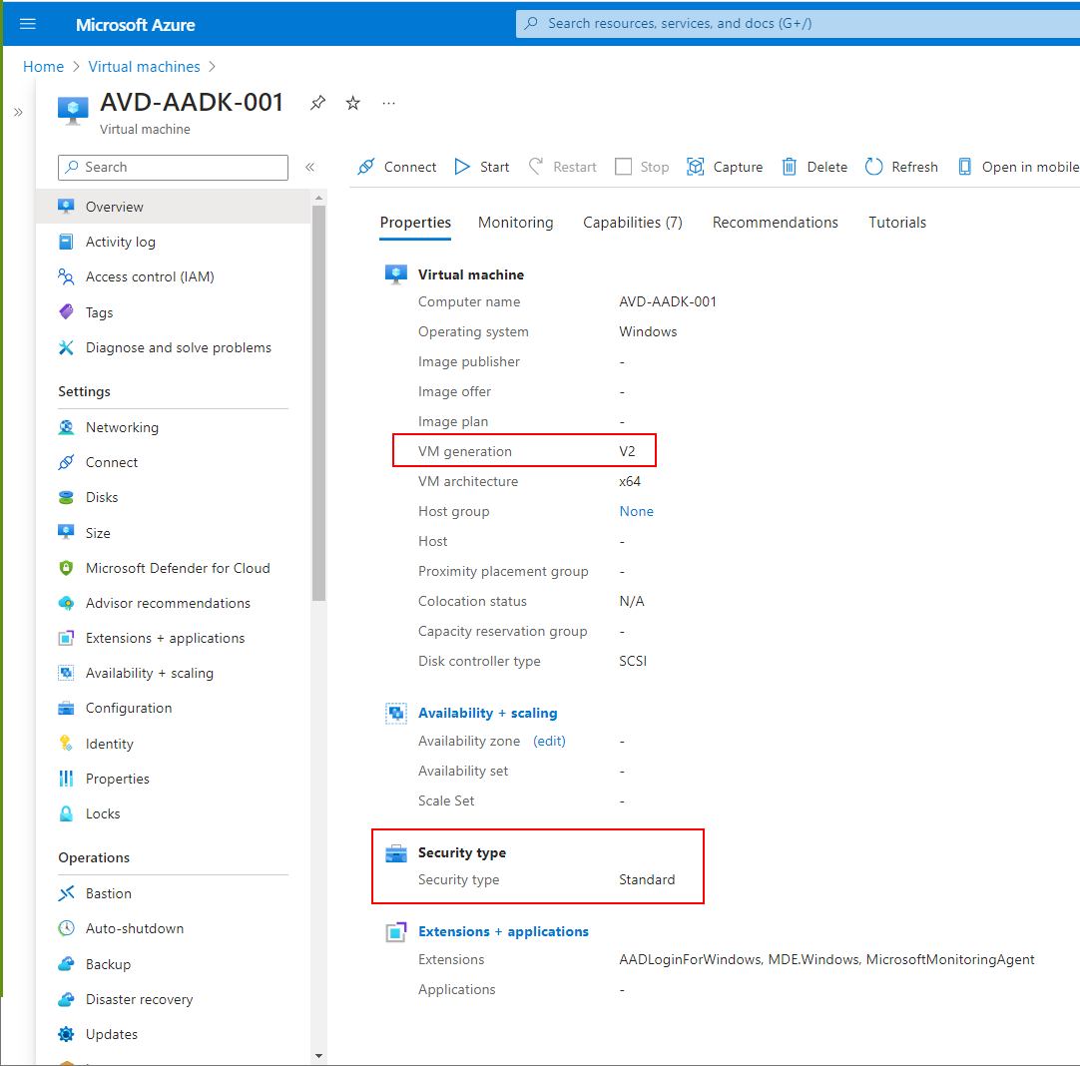This screenshot has width=1080, height=1066.
Task: Click Microsoft Defender for Cloud shield icon
Action: 66,568
